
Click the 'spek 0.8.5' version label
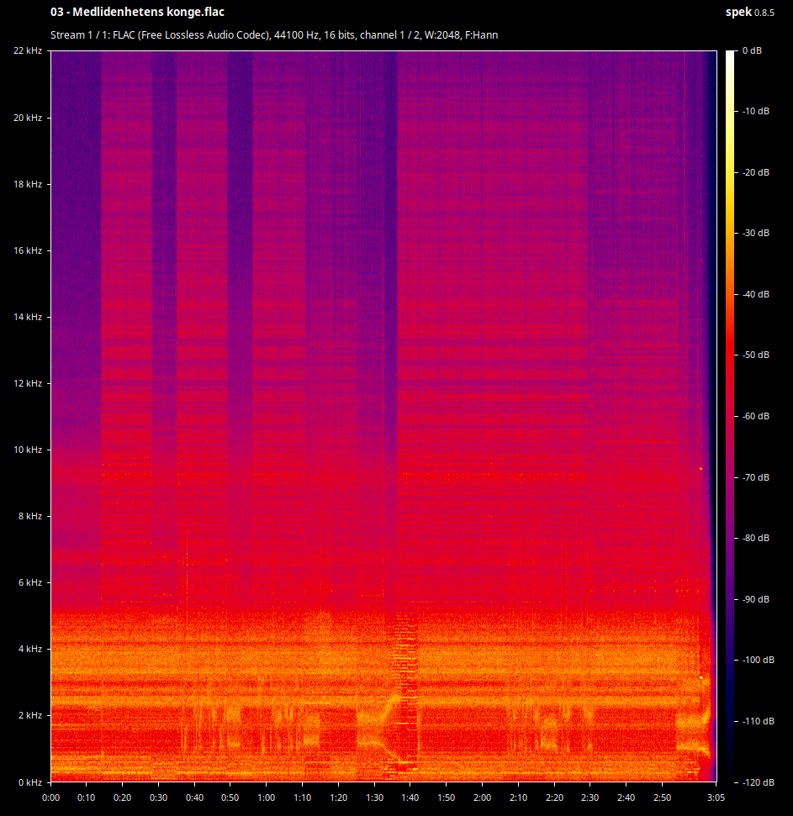[x=750, y=13]
